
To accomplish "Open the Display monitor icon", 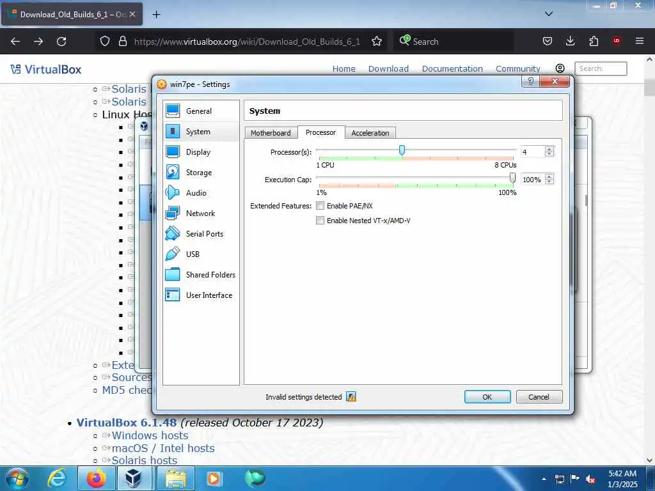I will tap(173, 152).
